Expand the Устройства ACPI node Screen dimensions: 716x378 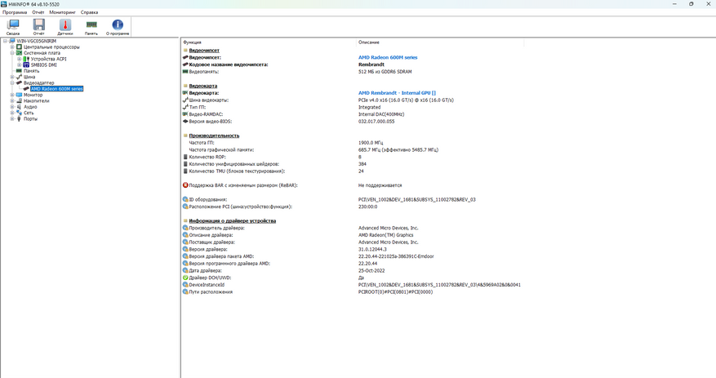19,59
